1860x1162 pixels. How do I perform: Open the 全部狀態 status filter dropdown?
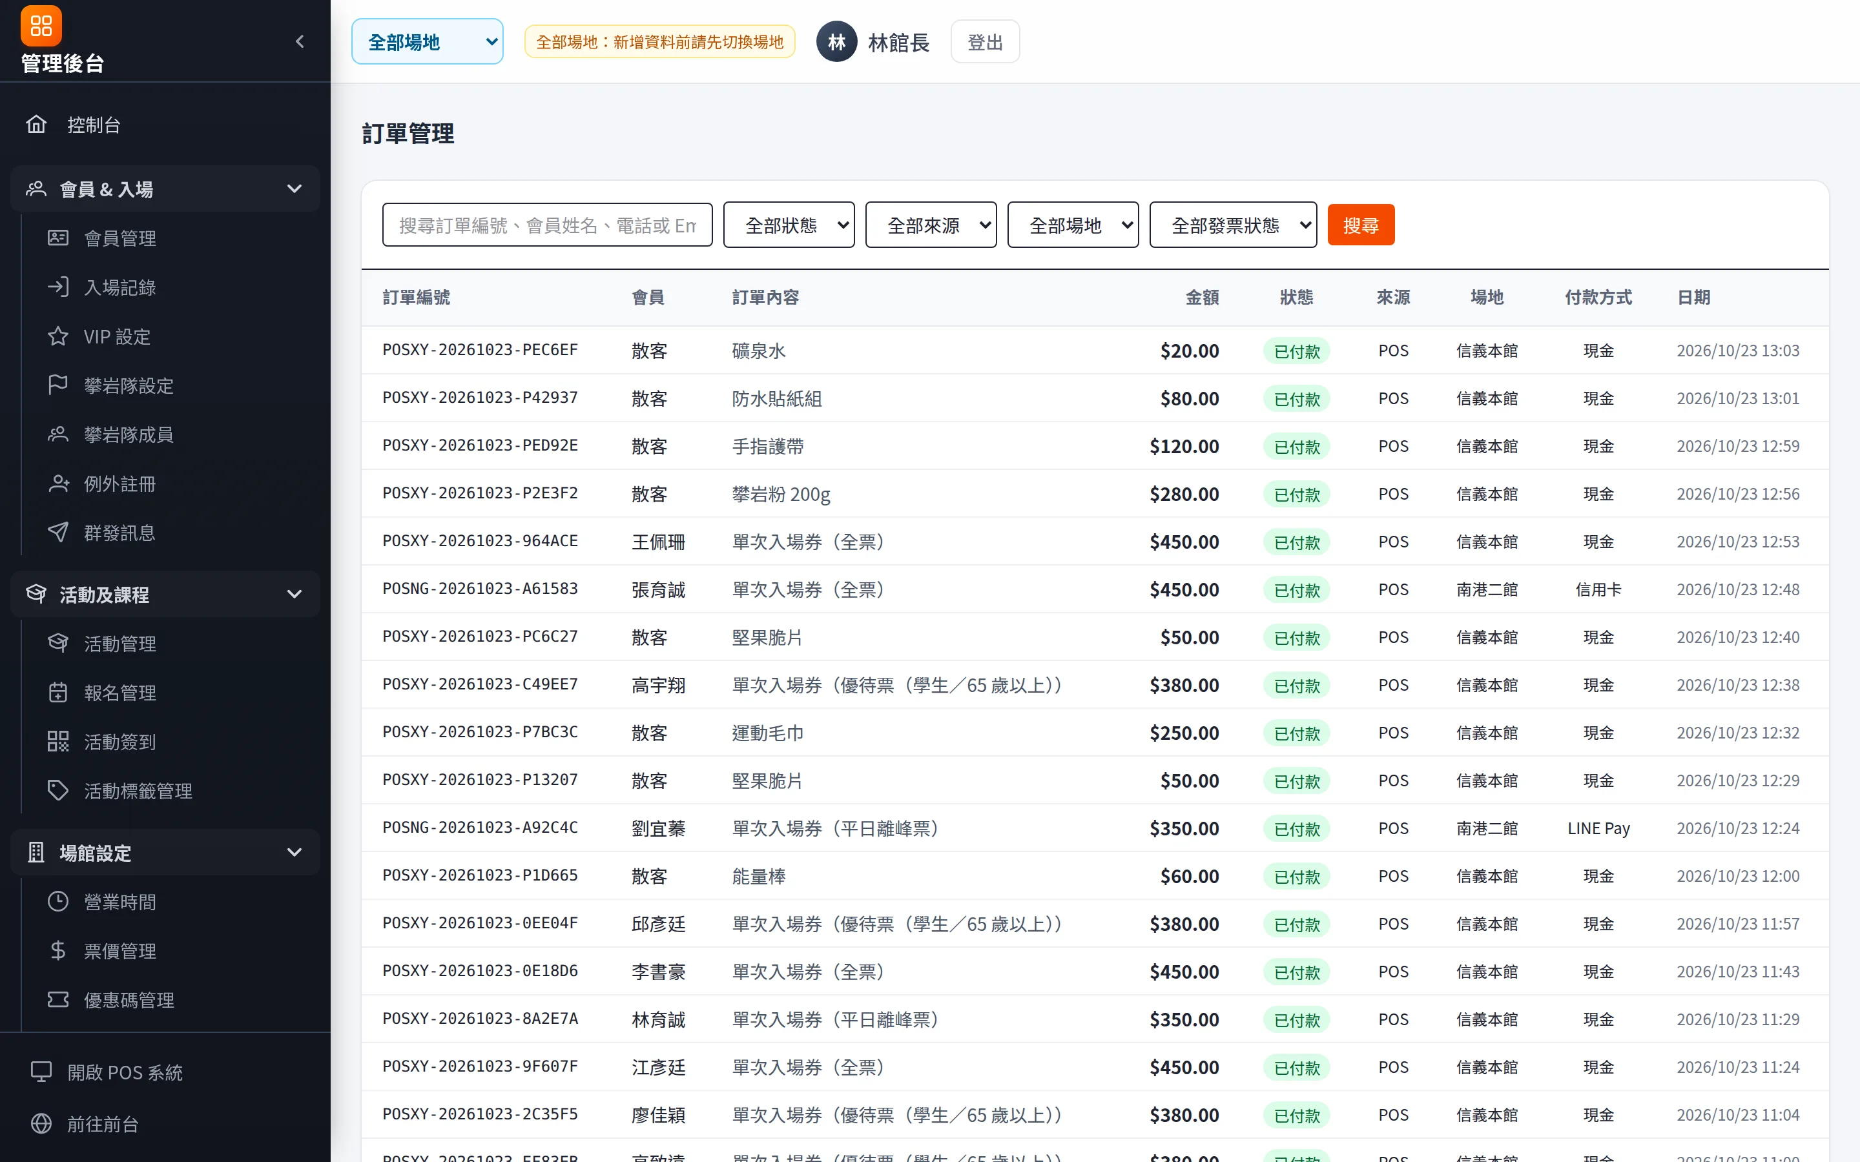pyautogui.click(x=789, y=225)
